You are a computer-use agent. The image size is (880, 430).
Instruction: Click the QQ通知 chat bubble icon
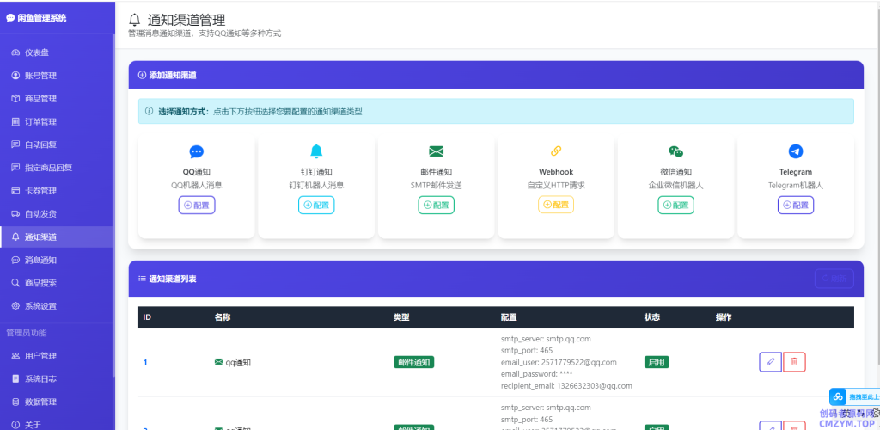click(196, 151)
